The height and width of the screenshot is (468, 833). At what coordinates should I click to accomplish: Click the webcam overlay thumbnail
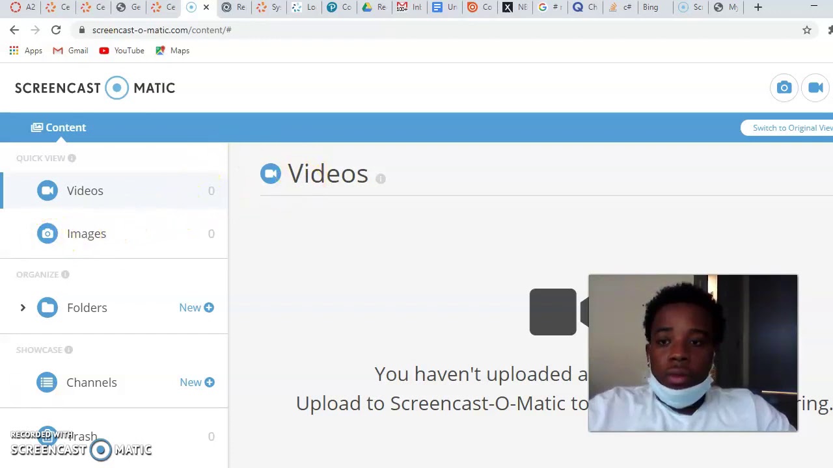coord(693,353)
